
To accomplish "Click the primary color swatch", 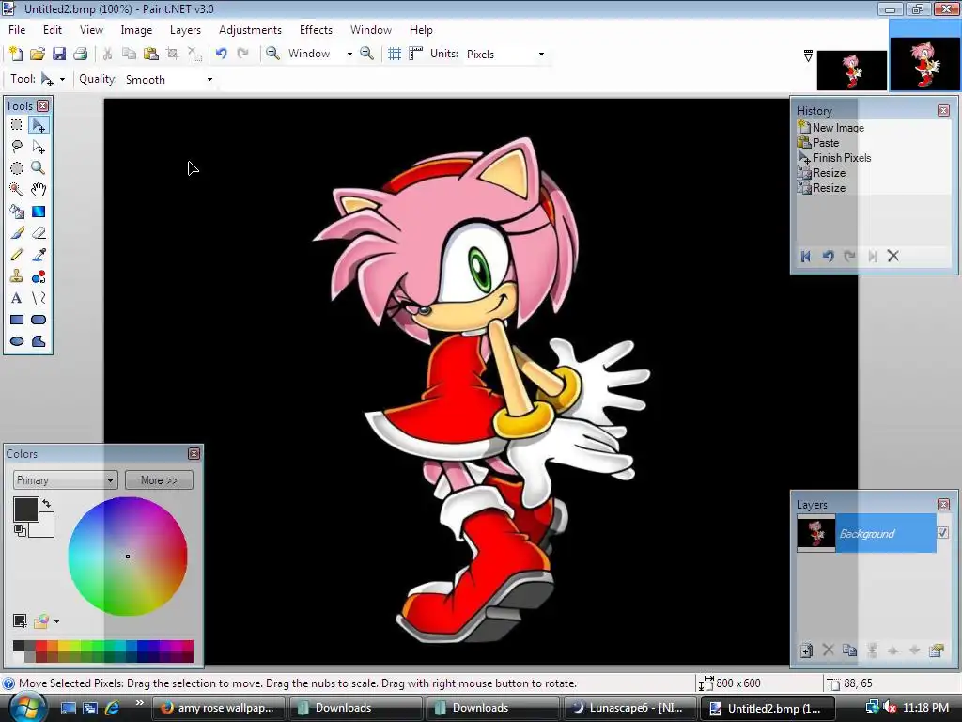I will pos(25,510).
